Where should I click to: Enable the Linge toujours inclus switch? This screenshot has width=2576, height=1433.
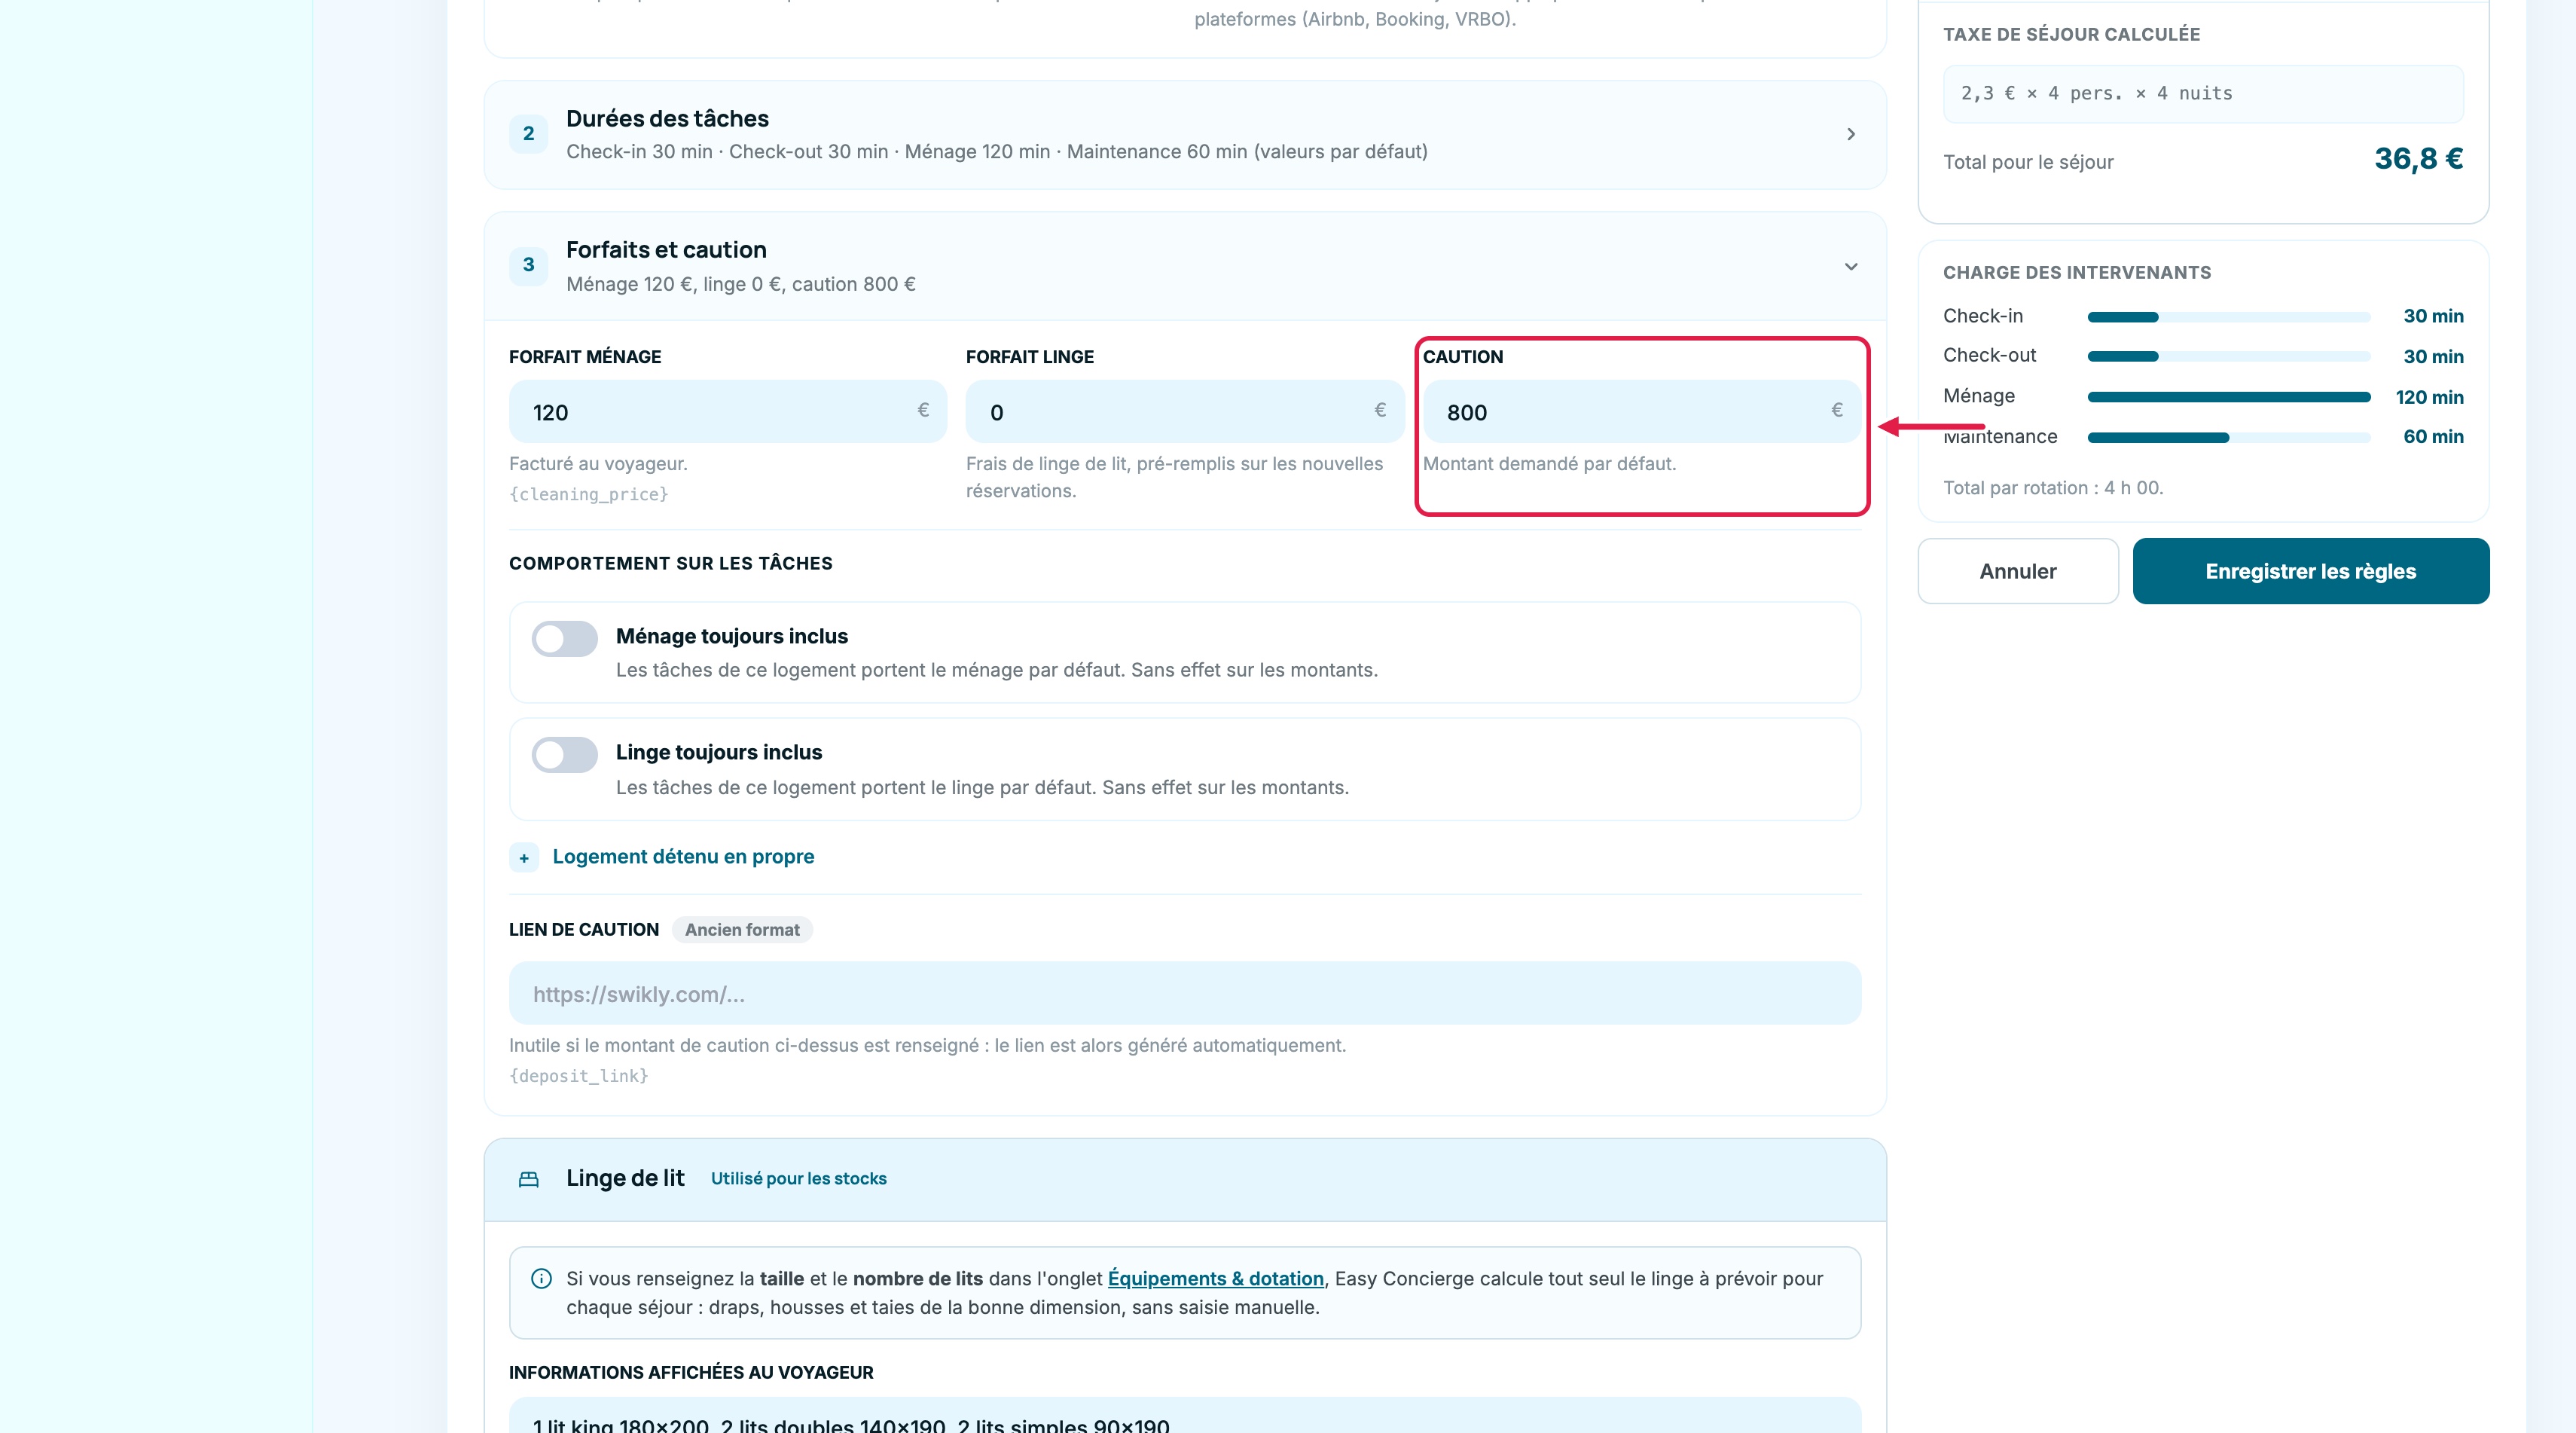(x=564, y=755)
